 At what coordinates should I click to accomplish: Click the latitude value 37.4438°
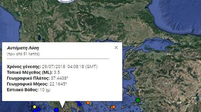pos(59,78)
